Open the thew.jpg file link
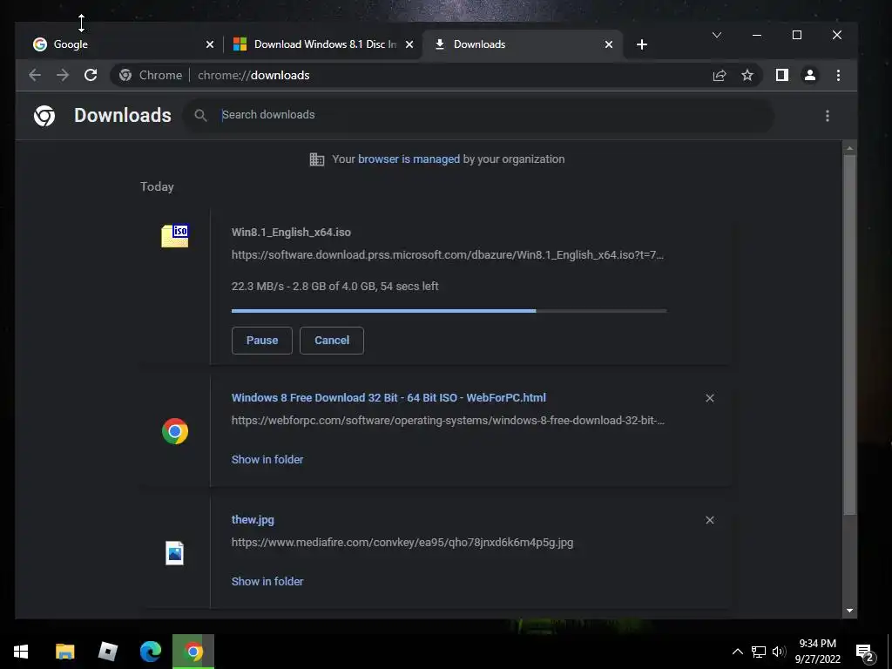This screenshot has width=892, height=669. point(253,519)
